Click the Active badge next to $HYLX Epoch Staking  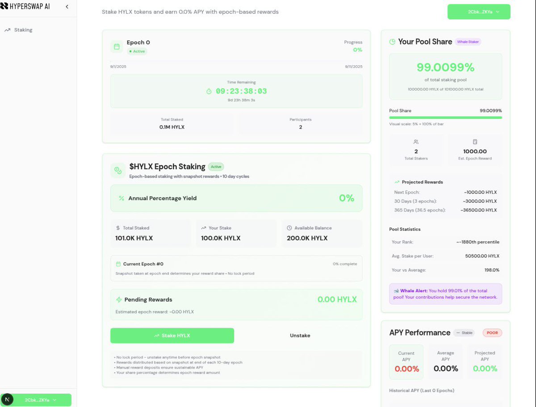pos(216,167)
